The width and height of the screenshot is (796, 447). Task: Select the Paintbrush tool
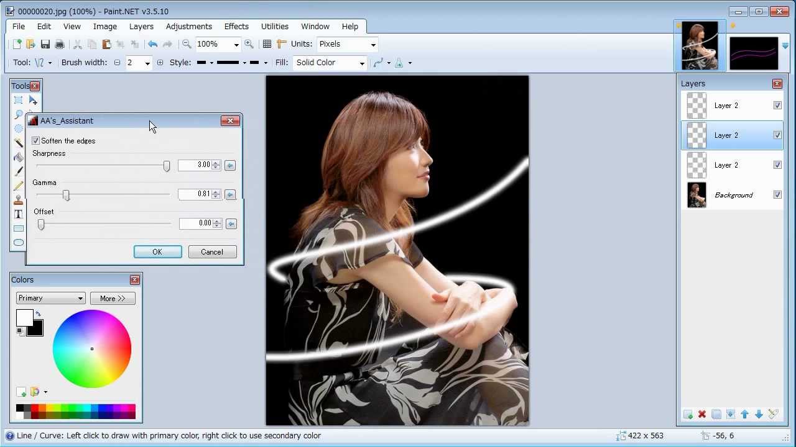coord(18,171)
